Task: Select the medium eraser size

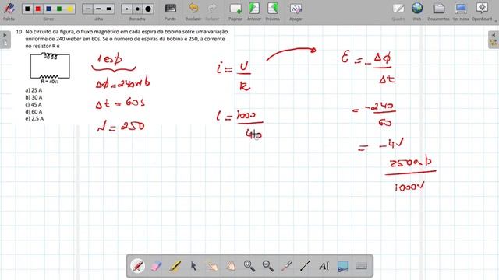Action: (137, 9)
